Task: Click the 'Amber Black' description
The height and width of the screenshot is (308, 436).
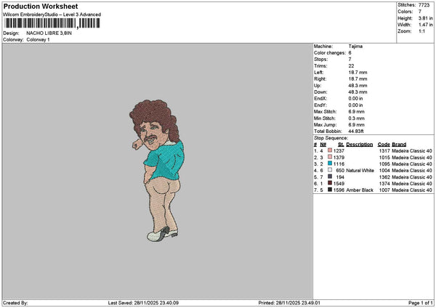Action: click(360, 190)
